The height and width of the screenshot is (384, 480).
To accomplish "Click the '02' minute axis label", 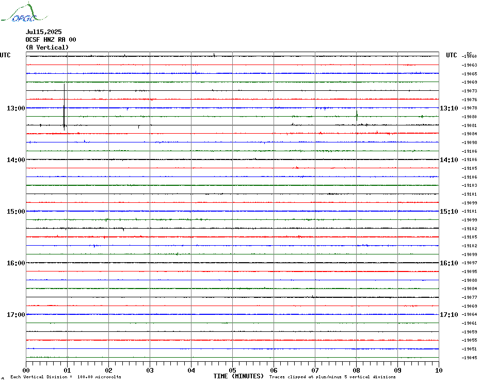I will point(109,370).
